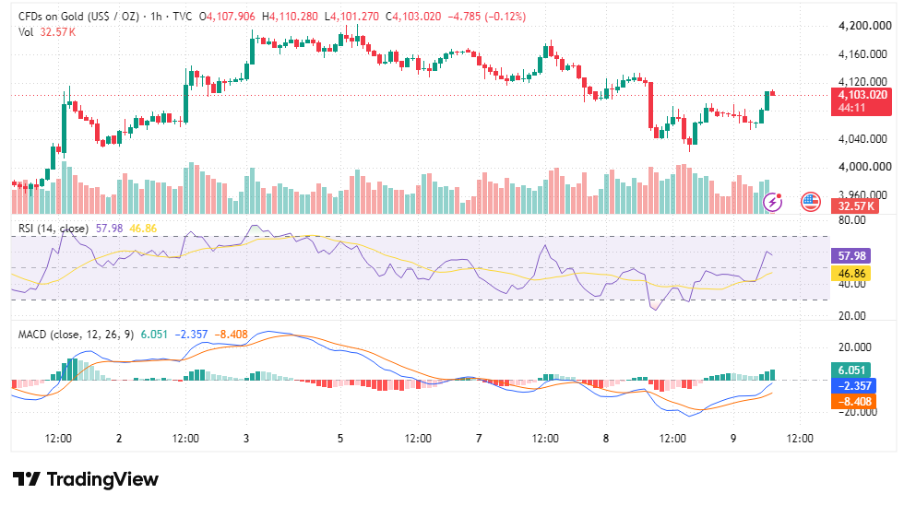
Task: Click the yellow 46.86 RSI average tag
Action: (x=850, y=274)
